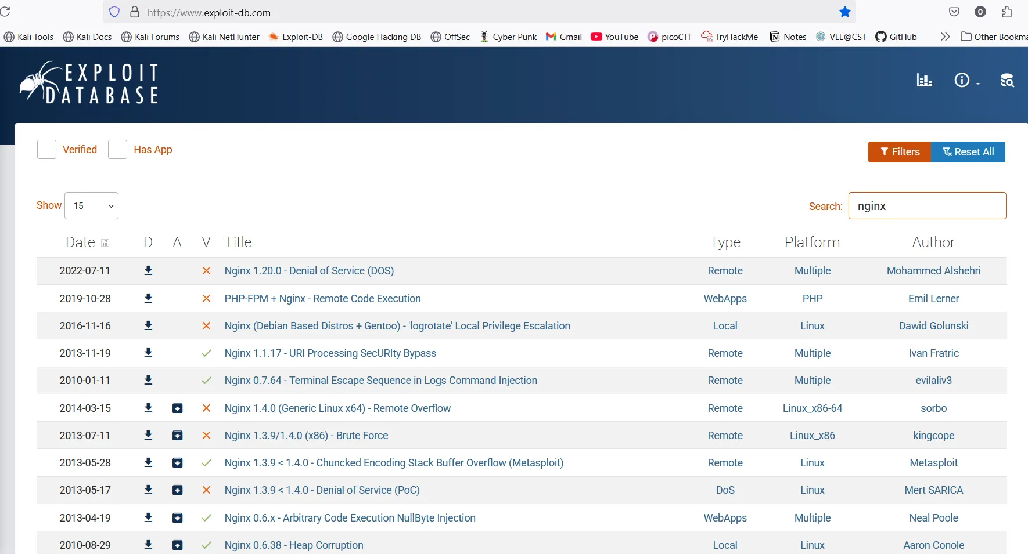Open author Ivan Fratric link

pyautogui.click(x=933, y=353)
